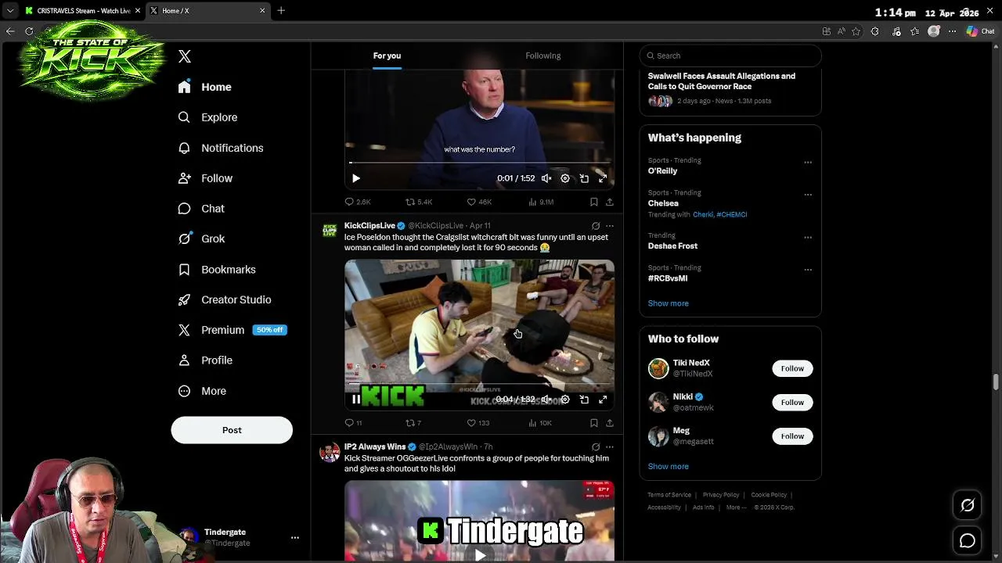This screenshot has width=1002, height=563.
Task: Open more options for the Chelsea trend
Action: tap(808, 195)
